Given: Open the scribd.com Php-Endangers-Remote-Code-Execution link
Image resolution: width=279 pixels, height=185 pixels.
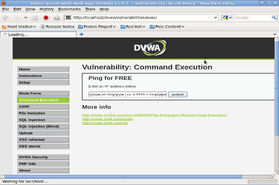Looking at the screenshot, I should pos(155,115).
